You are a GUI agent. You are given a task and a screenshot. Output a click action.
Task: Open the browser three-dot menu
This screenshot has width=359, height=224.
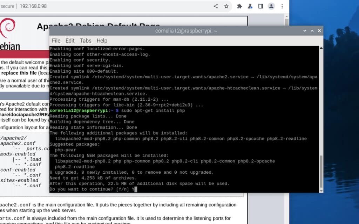coord(282,6)
